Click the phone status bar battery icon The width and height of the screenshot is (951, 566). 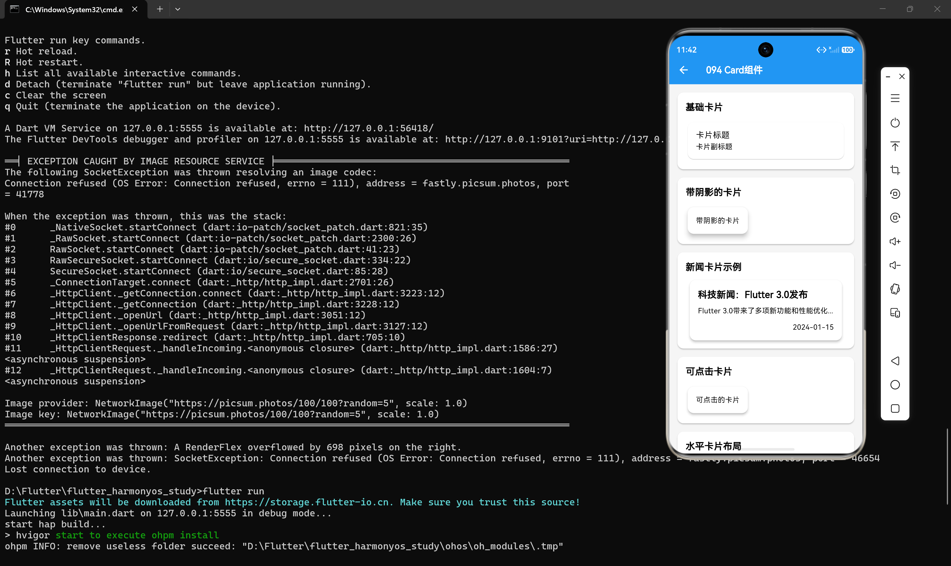point(848,50)
